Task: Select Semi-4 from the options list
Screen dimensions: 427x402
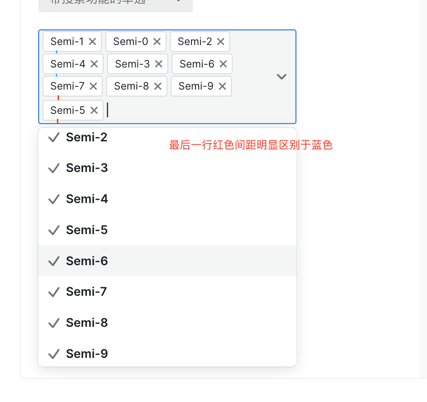Action: coord(86,199)
